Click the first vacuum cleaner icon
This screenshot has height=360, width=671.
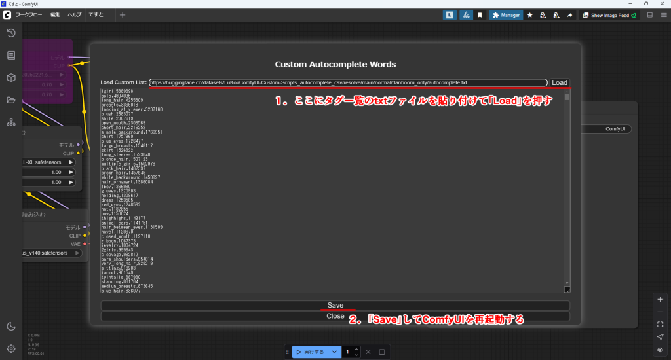click(543, 15)
